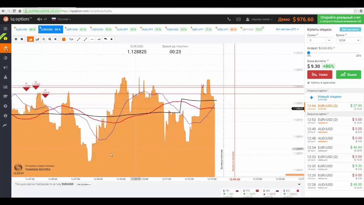Screen dimensions: 364x205
Task: Undo last chart drawing
Action: coord(106,39)
